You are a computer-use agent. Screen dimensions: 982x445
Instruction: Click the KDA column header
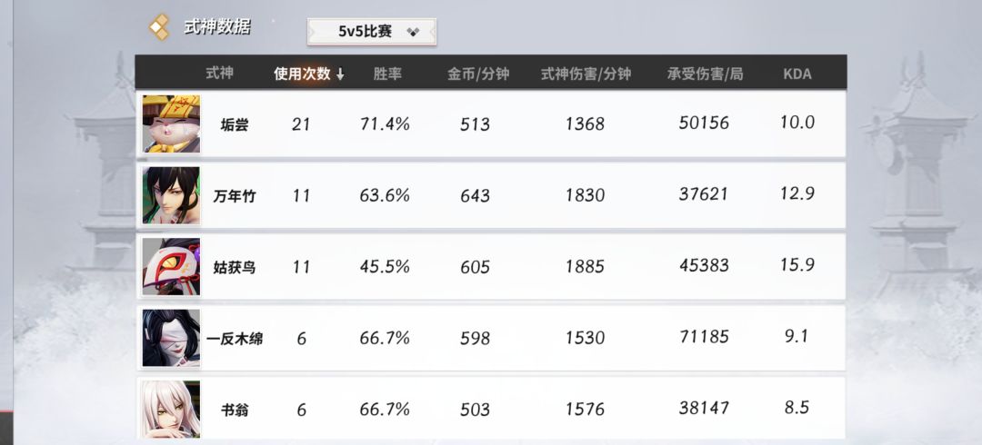pyautogui.click(x=797, y=74)
